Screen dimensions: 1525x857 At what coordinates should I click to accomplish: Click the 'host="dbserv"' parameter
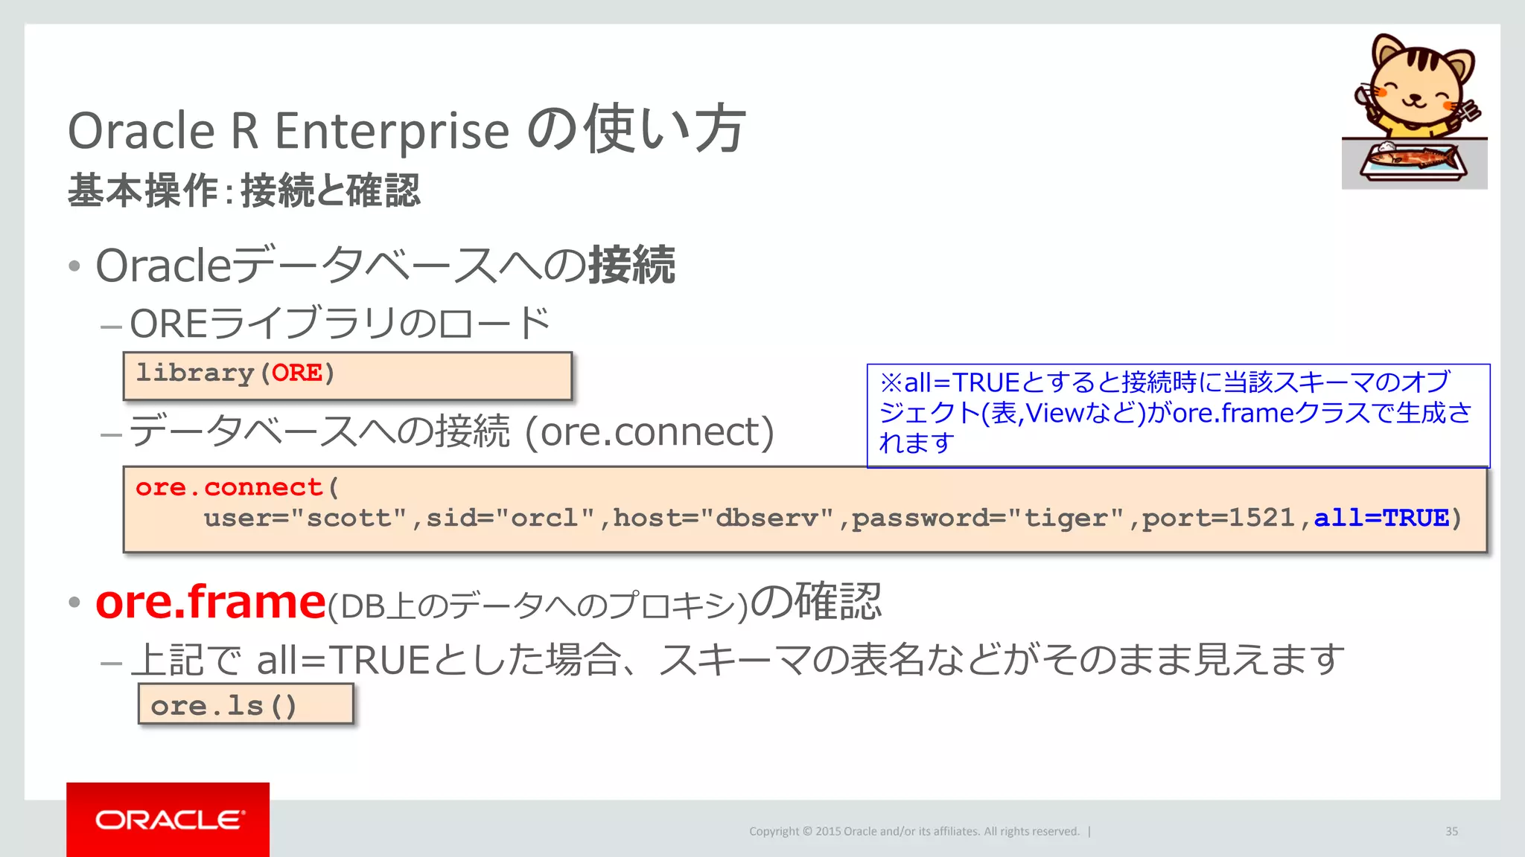click(x=722, y=518)
